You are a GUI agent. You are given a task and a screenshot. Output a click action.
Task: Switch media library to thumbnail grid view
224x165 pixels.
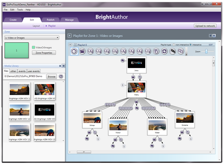(x=63, y=66)
